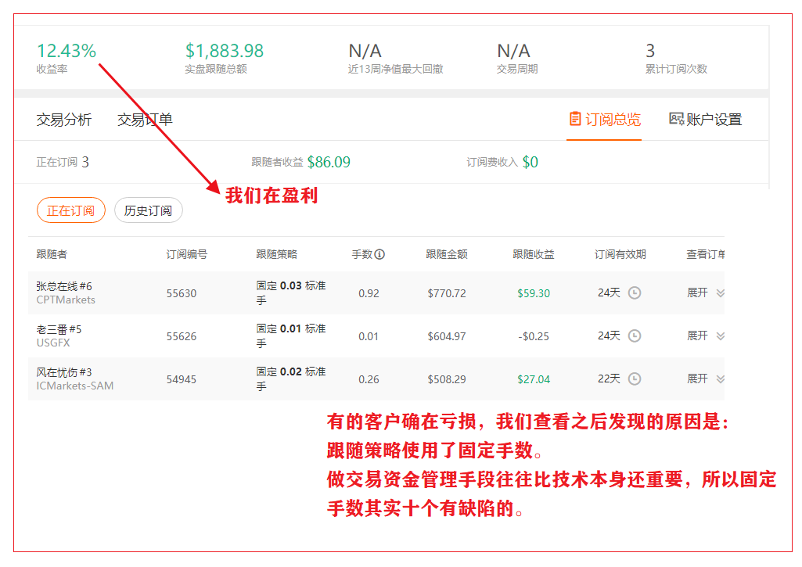Select the 历史订阅 filter button
The height and width of the screenshot is (567, 802).
tap(149, 210)
